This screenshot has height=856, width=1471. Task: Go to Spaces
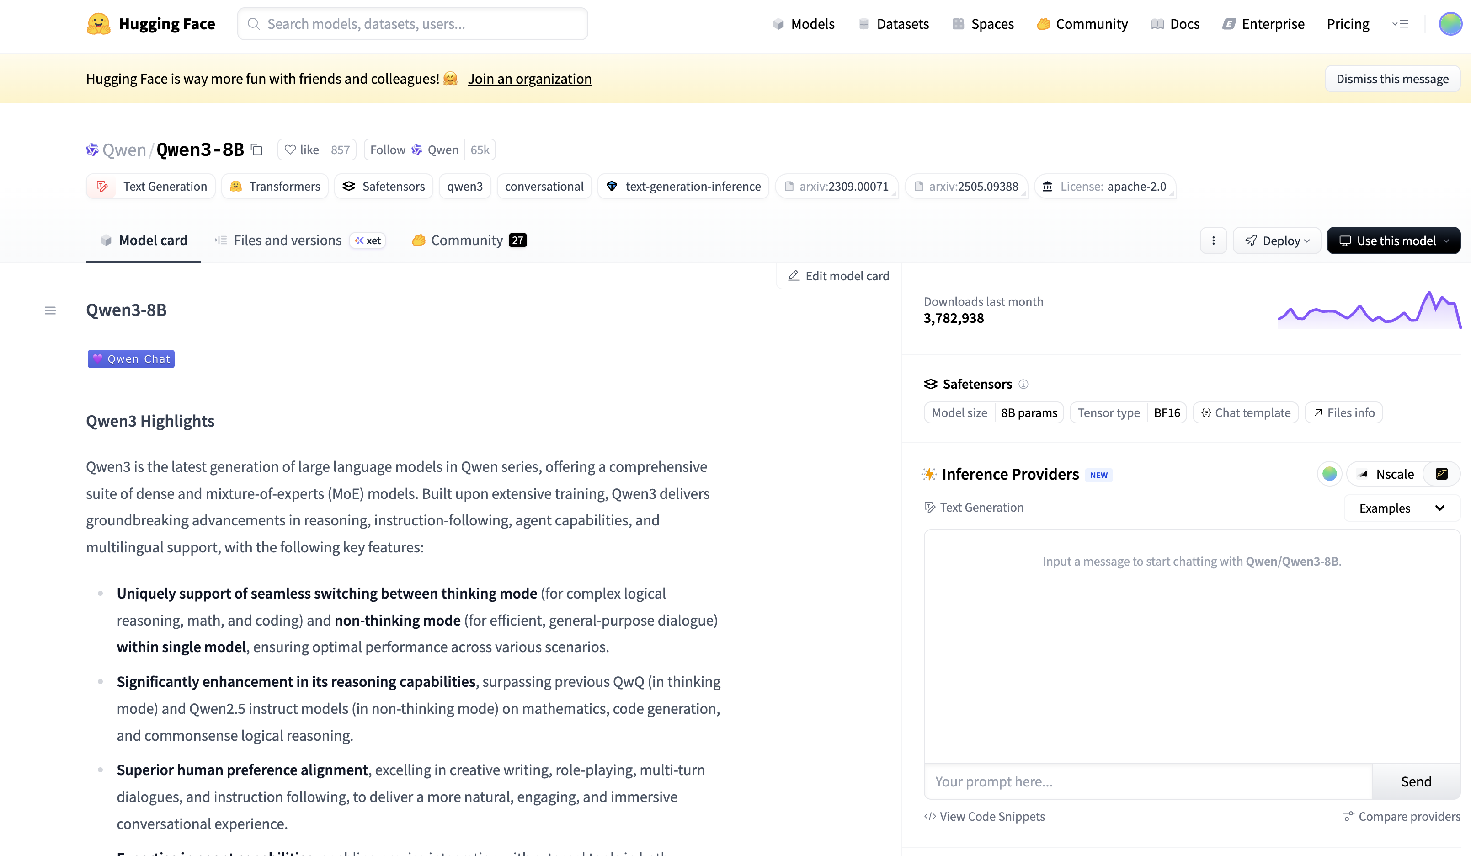pyautogui.click(x=983, y=24)
